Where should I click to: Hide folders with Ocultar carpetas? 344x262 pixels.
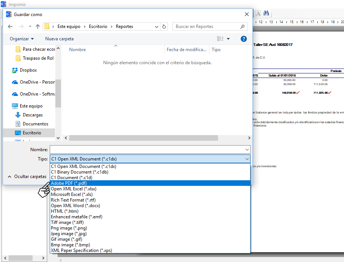(x=27, y=177)
